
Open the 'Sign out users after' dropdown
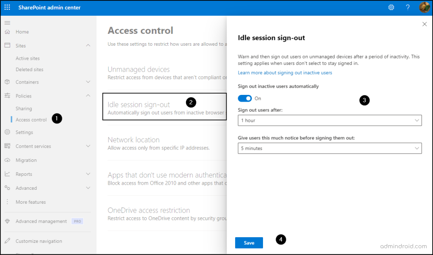[329, 120]
